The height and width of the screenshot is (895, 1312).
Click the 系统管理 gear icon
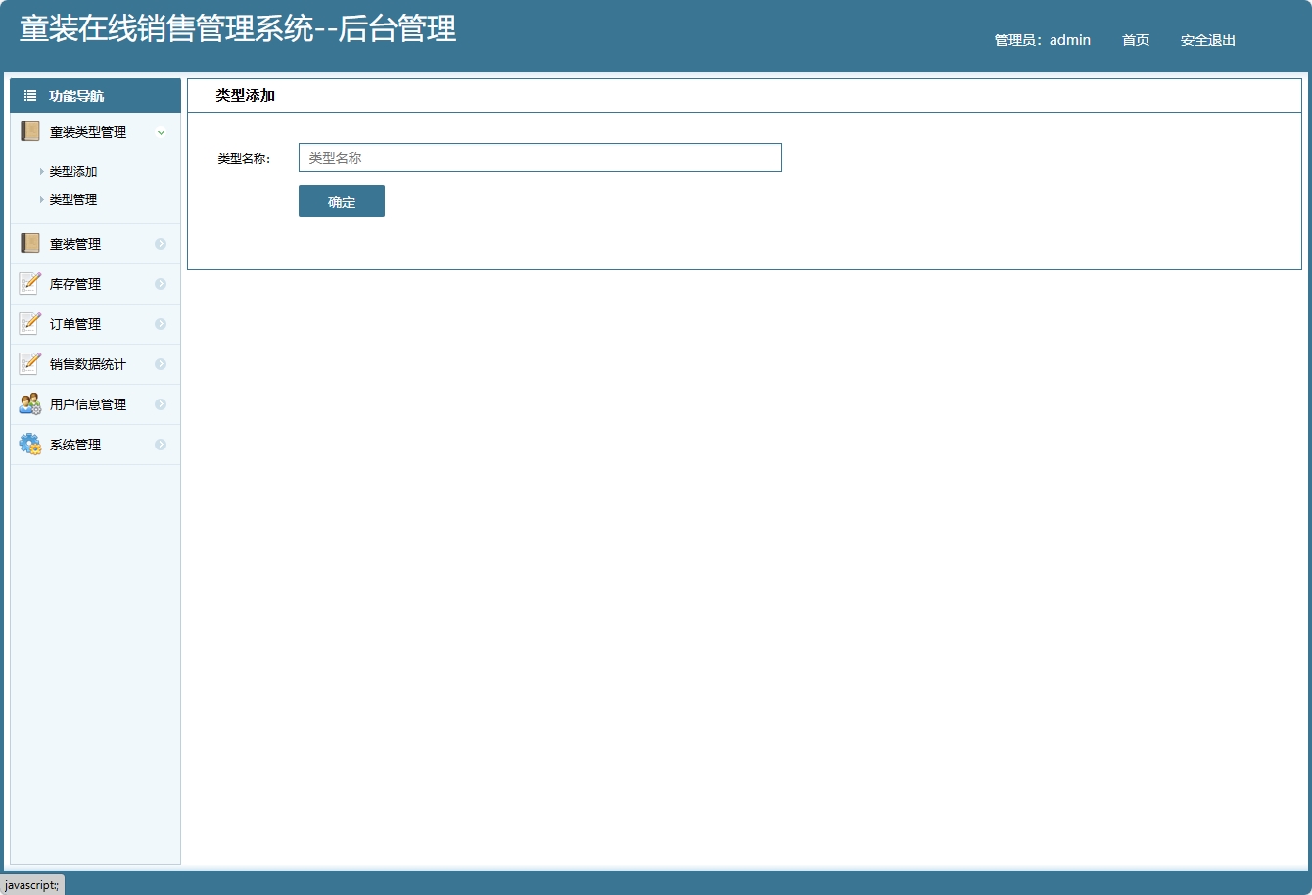(28, 444)
